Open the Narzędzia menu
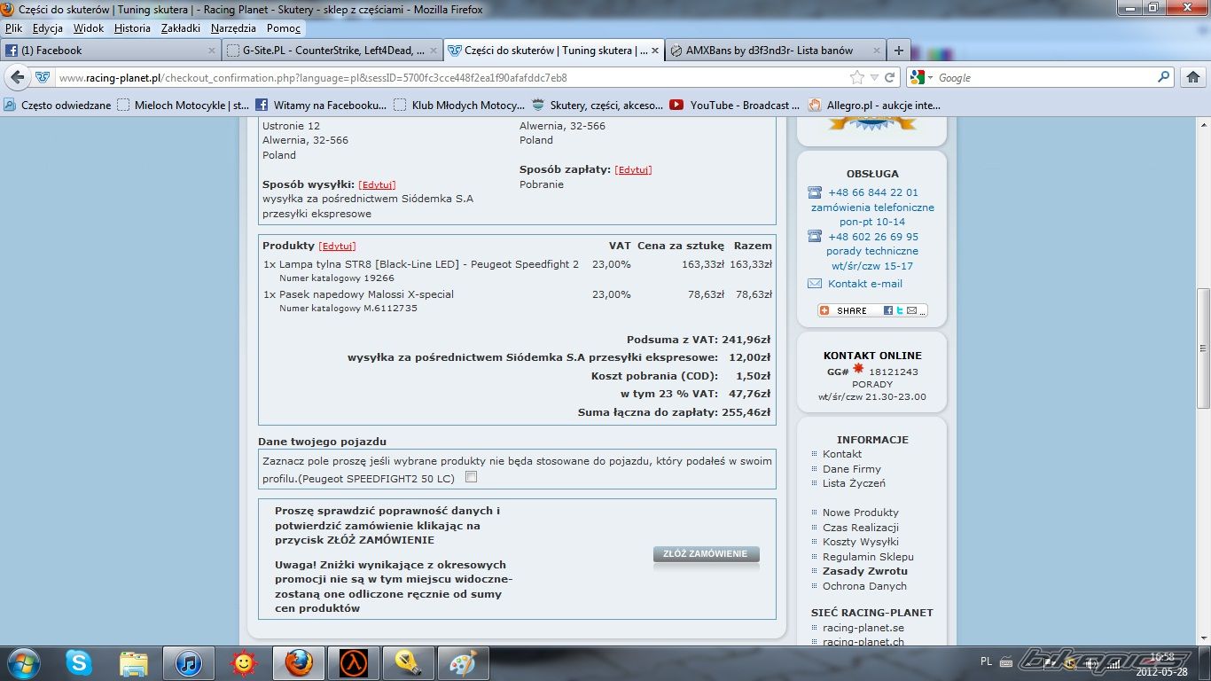This screenshot has height=681, width=1211. click(x=234, y=28)
